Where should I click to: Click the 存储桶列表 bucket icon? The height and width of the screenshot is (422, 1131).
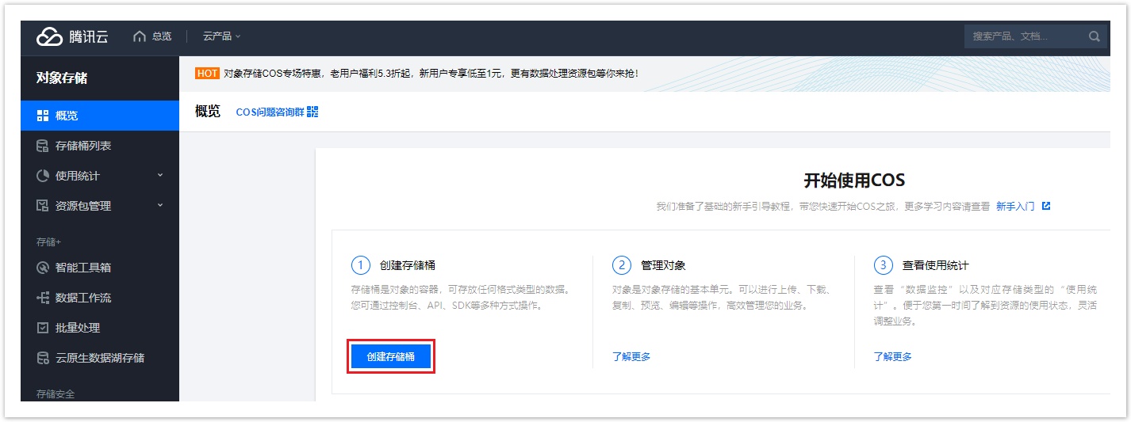tap(43, 146)
